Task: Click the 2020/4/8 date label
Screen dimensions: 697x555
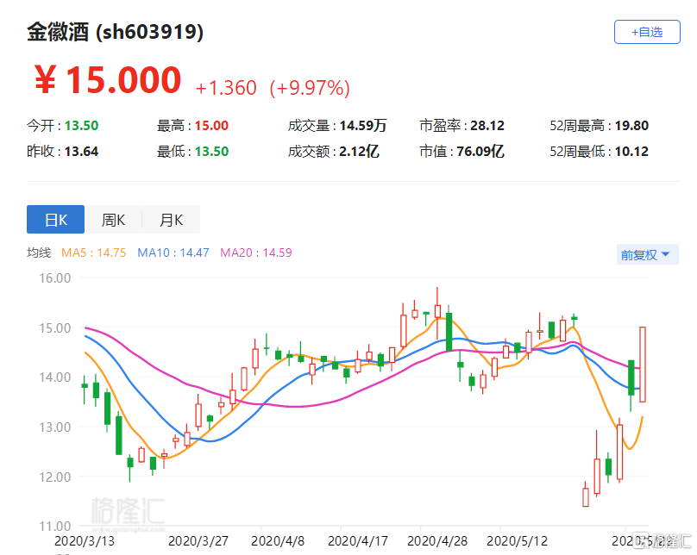Action: click(278, 541)
